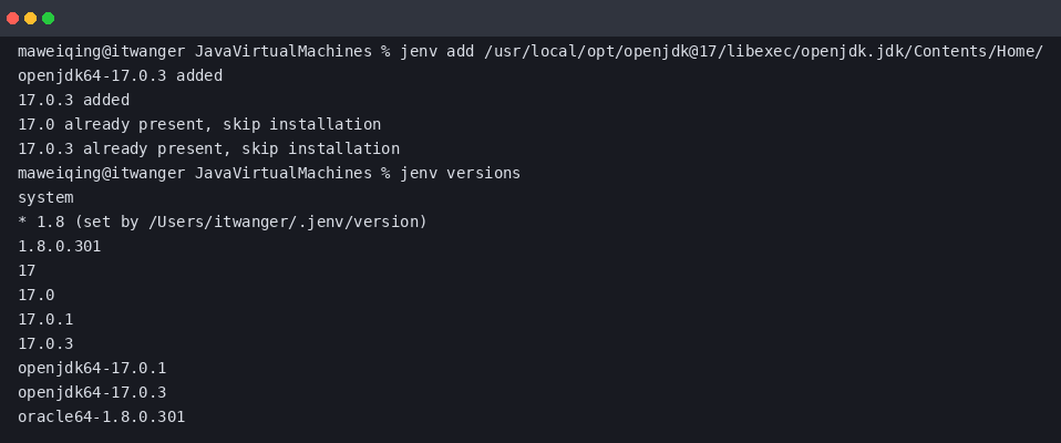Click the openjdk path ending in Contents/Home/
This screenshot has width=1061, height=443.
click(x=764, y=51)
